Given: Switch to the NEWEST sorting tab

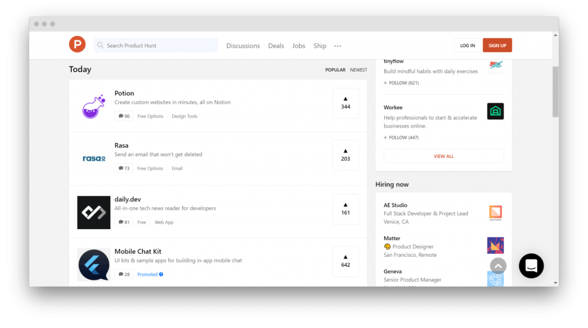Looking at the screenshot, I should (x=358, y=70).
